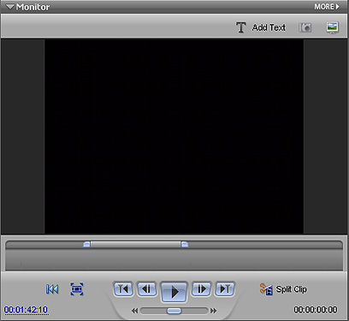Screen dimensions: 349x321
Task: Click the blue safe margins frame icon
Action: click(77, 289)
